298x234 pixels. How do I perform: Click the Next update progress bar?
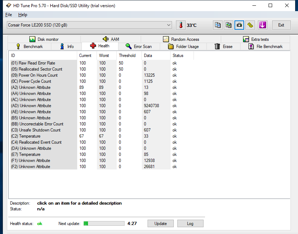(x=104, y=223)
